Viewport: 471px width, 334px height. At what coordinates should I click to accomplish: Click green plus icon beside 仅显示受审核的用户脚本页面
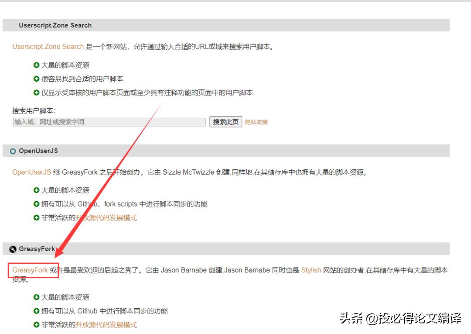click(36, 93)
